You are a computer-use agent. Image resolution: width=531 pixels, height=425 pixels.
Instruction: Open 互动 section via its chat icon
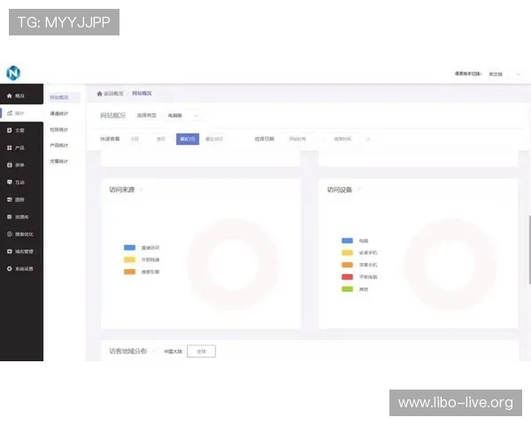pyautogui.click(x=10, y=182)
